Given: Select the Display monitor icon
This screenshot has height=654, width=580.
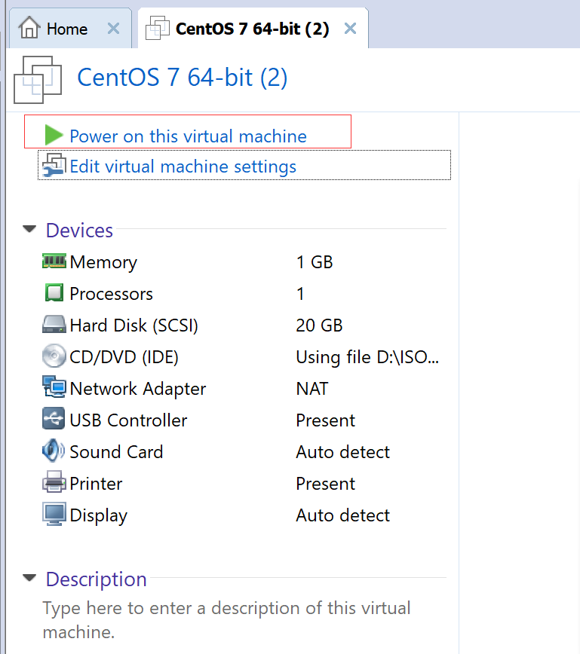Looking at the screenshot, I should click(54, 515).
